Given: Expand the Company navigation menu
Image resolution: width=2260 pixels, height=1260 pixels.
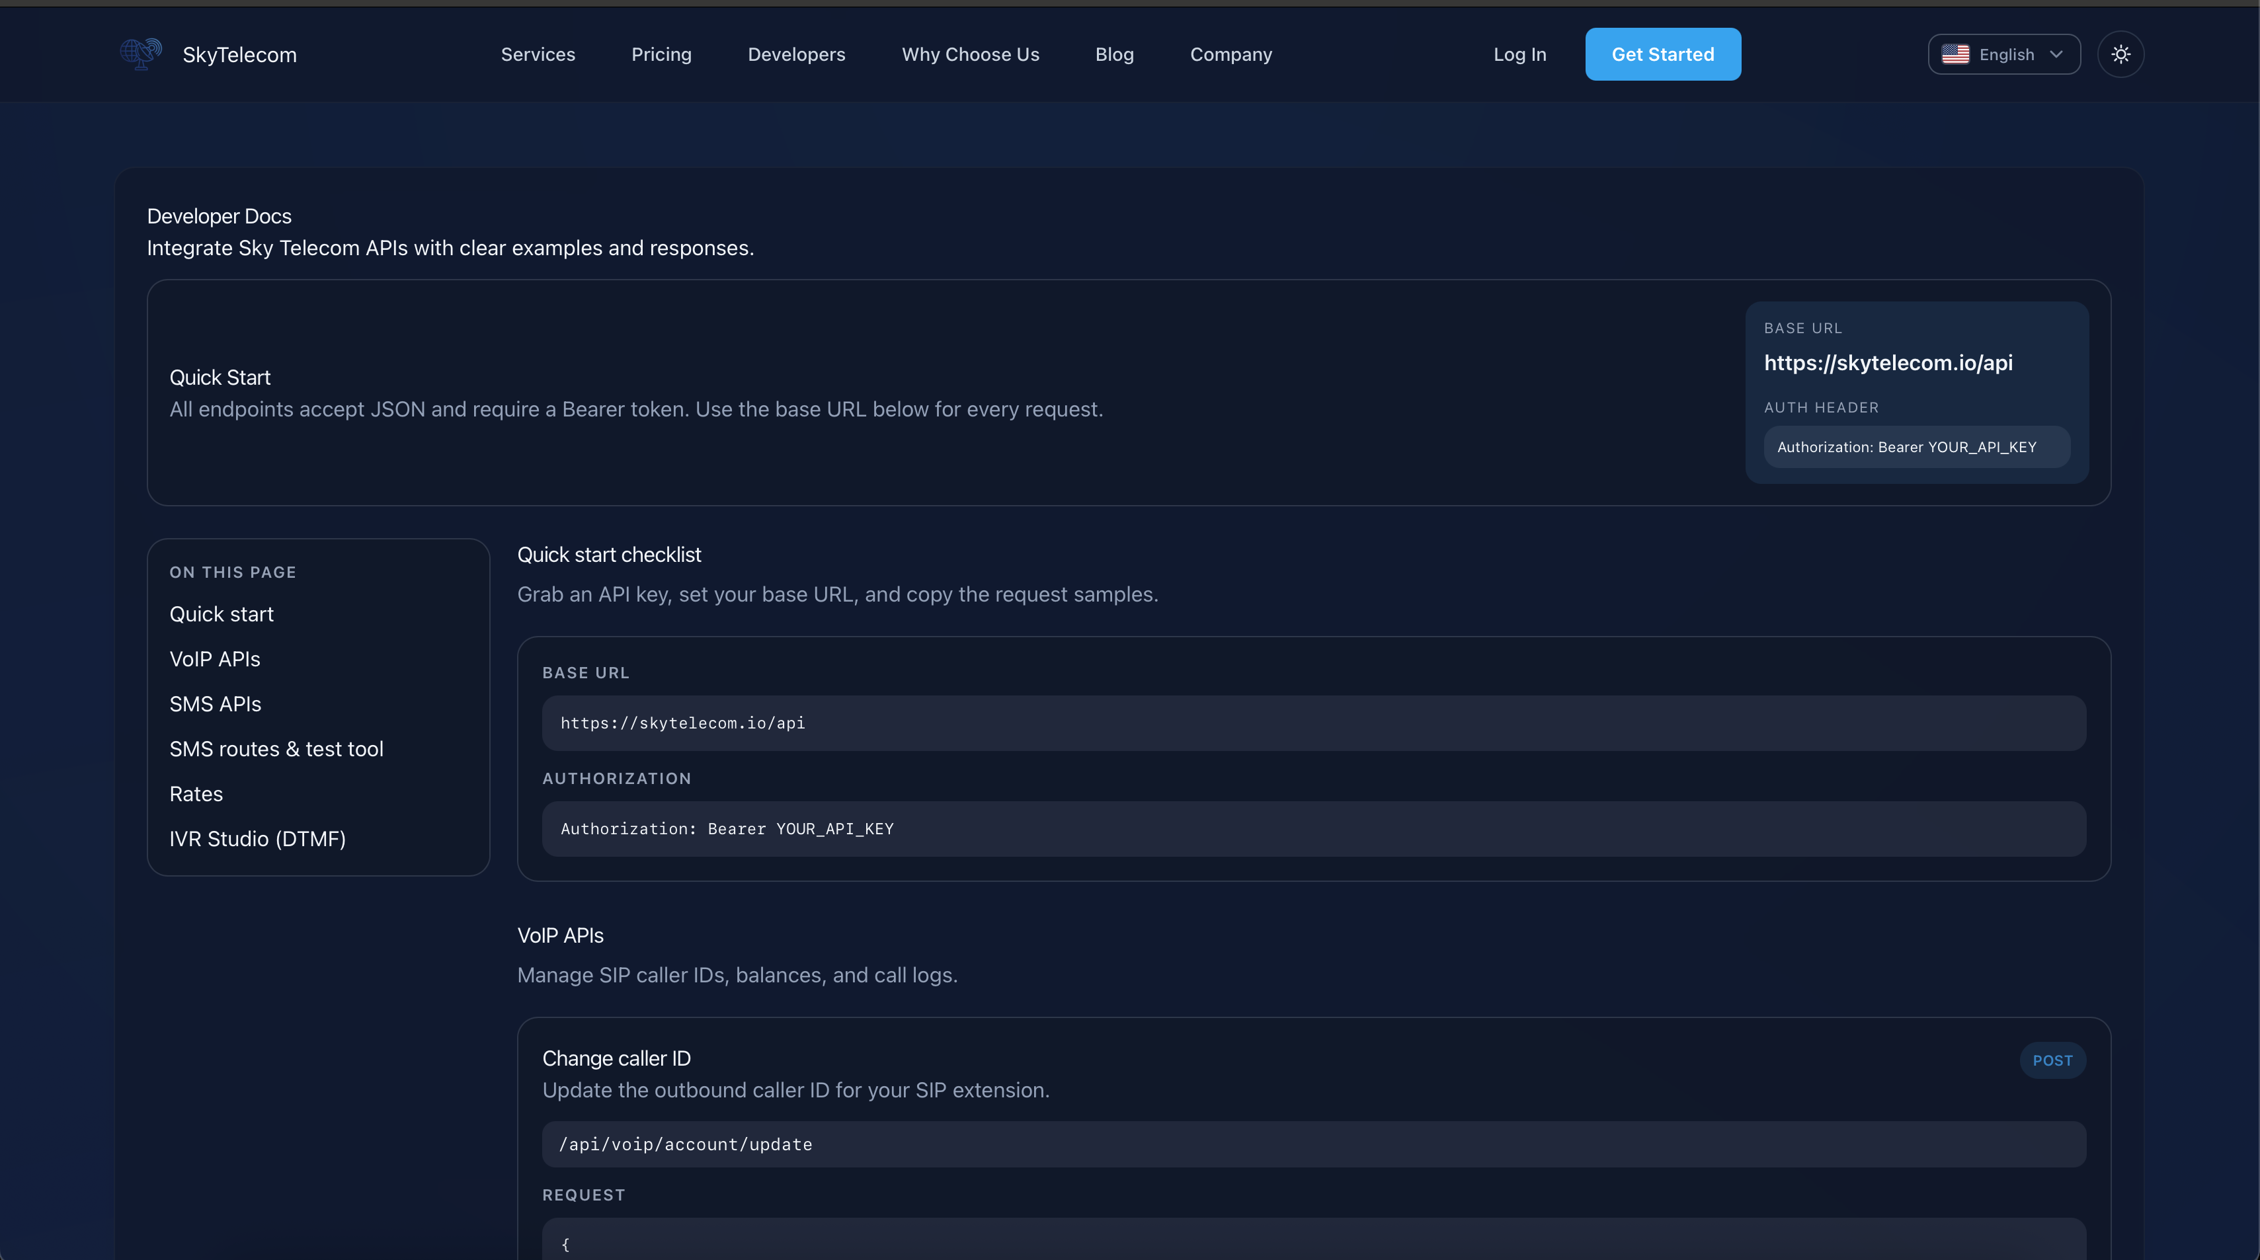Looking at the screenshot, I should pyautogui.click(x=1230, y=54).
